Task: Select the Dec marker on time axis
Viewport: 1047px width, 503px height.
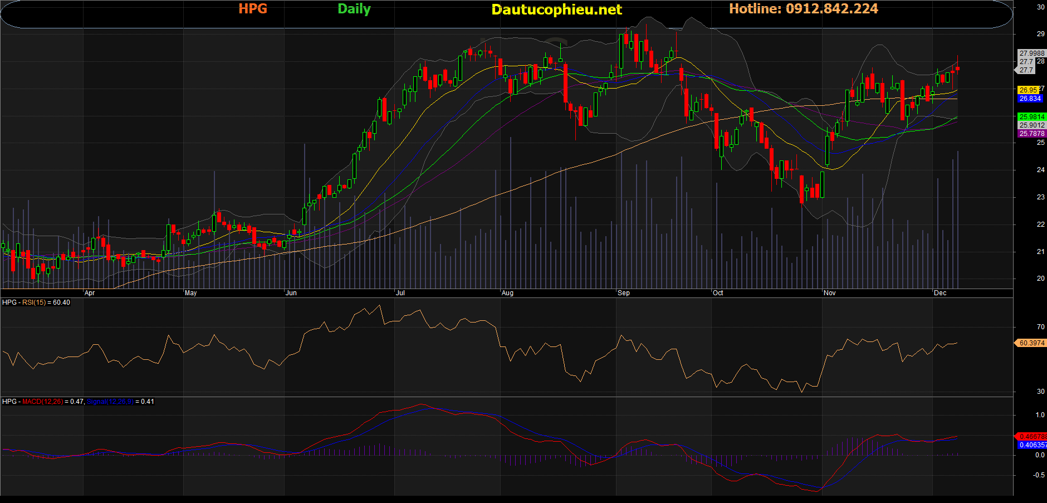Action: pos(940,293)
